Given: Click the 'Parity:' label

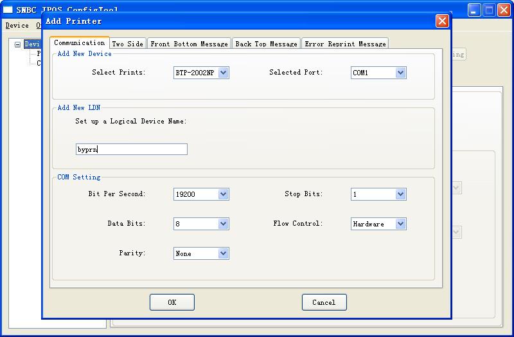Looking at the screenshot, I should point(132,253).
